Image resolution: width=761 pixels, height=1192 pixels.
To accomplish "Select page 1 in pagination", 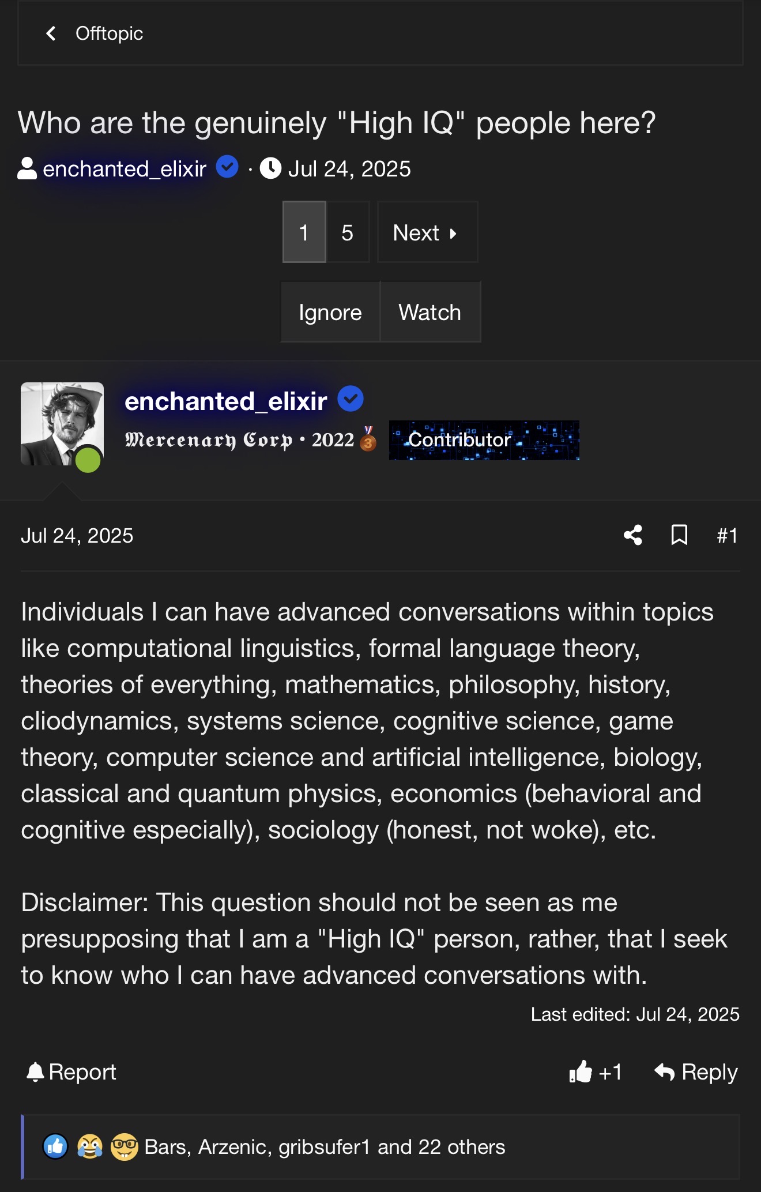I will tap(304, 232).
